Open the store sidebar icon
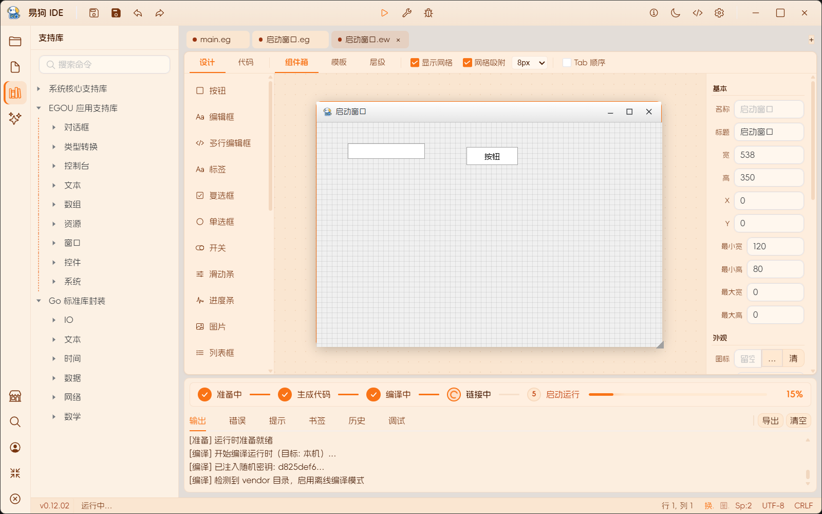The height and width of the screenshot is (514, 822). point(15,396)
